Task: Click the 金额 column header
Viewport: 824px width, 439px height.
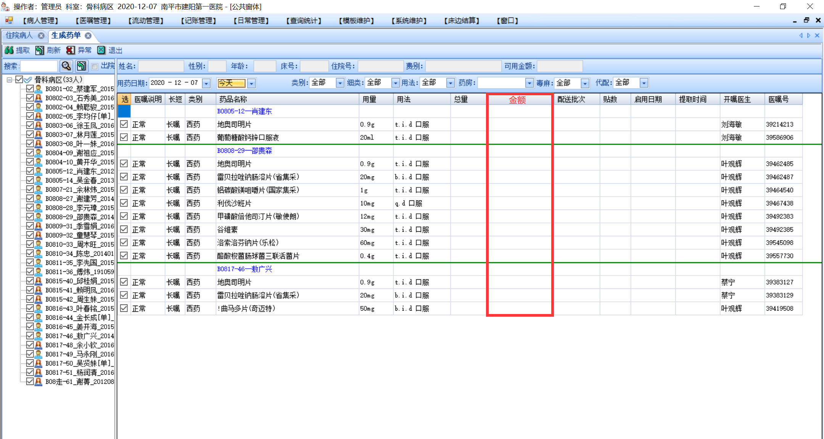Action: 517,99
